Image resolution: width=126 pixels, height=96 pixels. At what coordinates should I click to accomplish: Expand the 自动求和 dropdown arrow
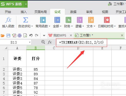click(32, 26)
